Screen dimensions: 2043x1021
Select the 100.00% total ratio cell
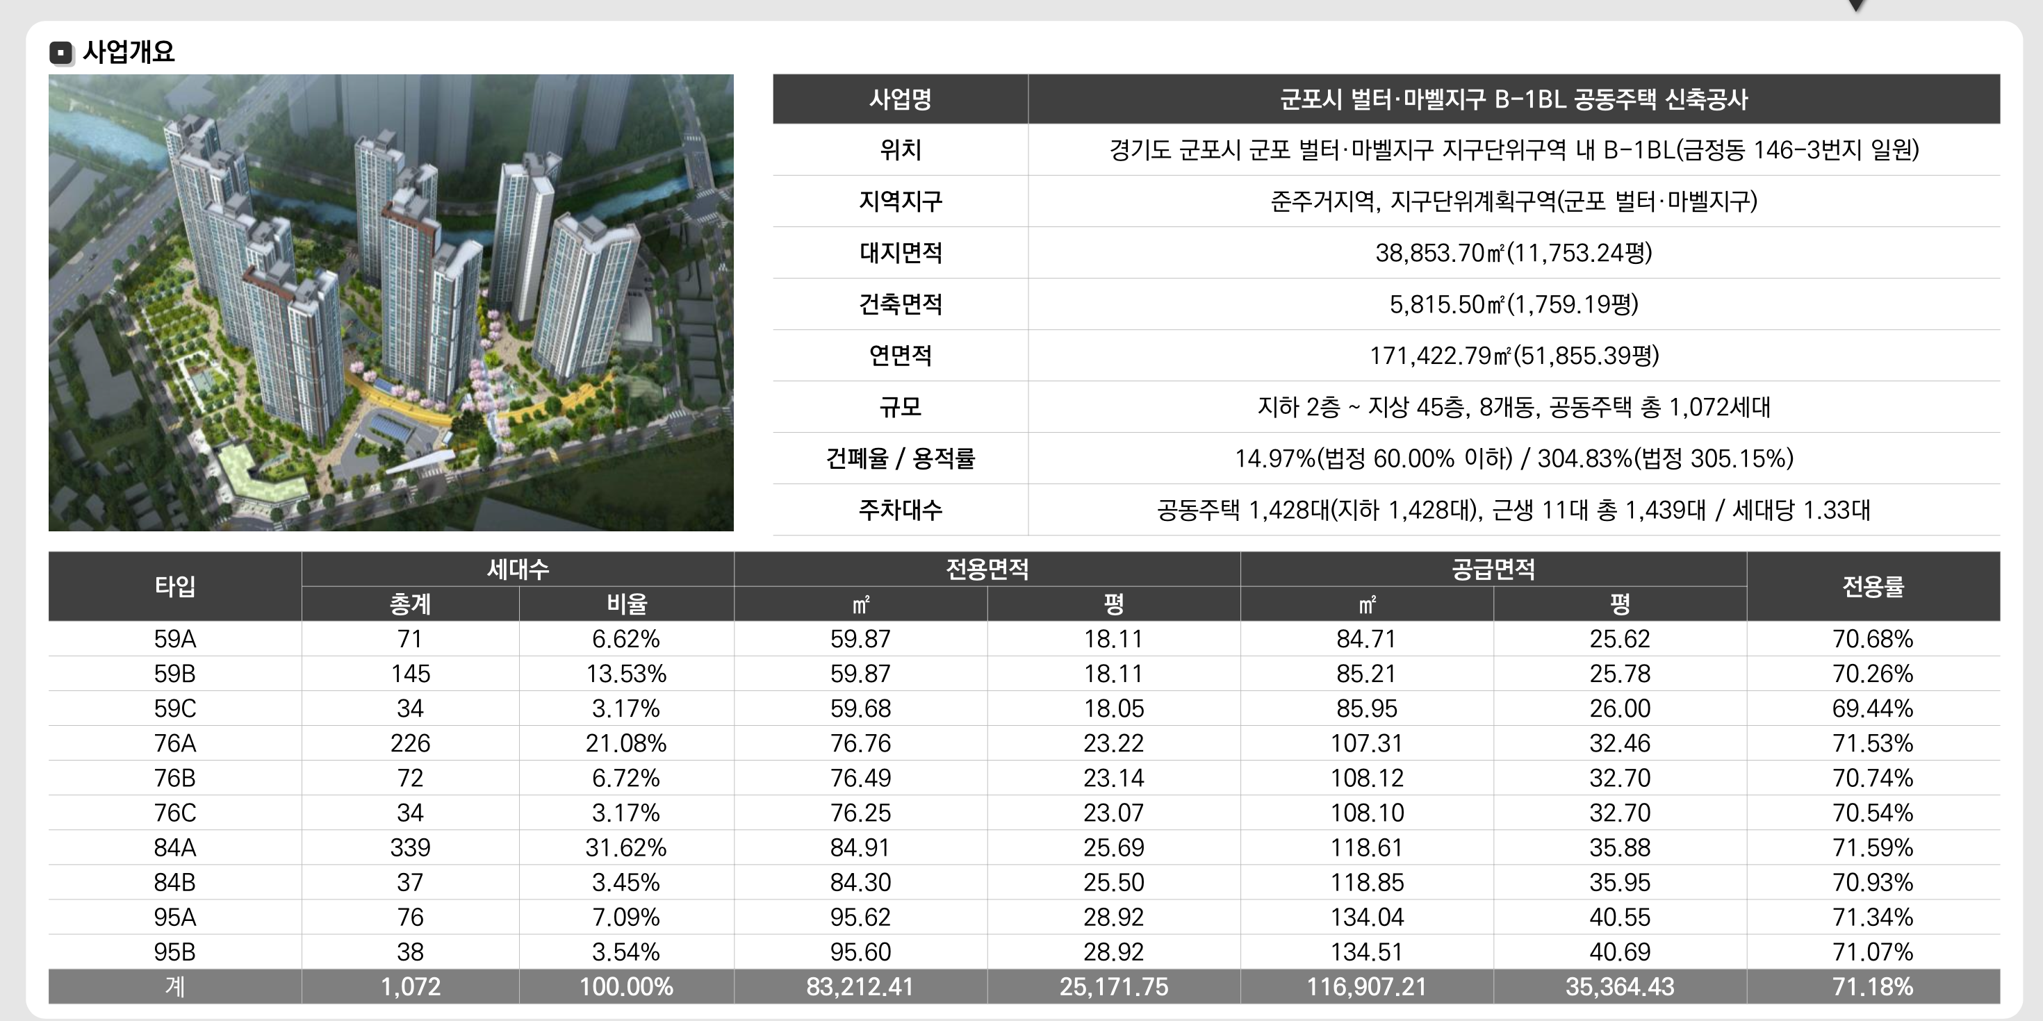click(x=627, y=987)
